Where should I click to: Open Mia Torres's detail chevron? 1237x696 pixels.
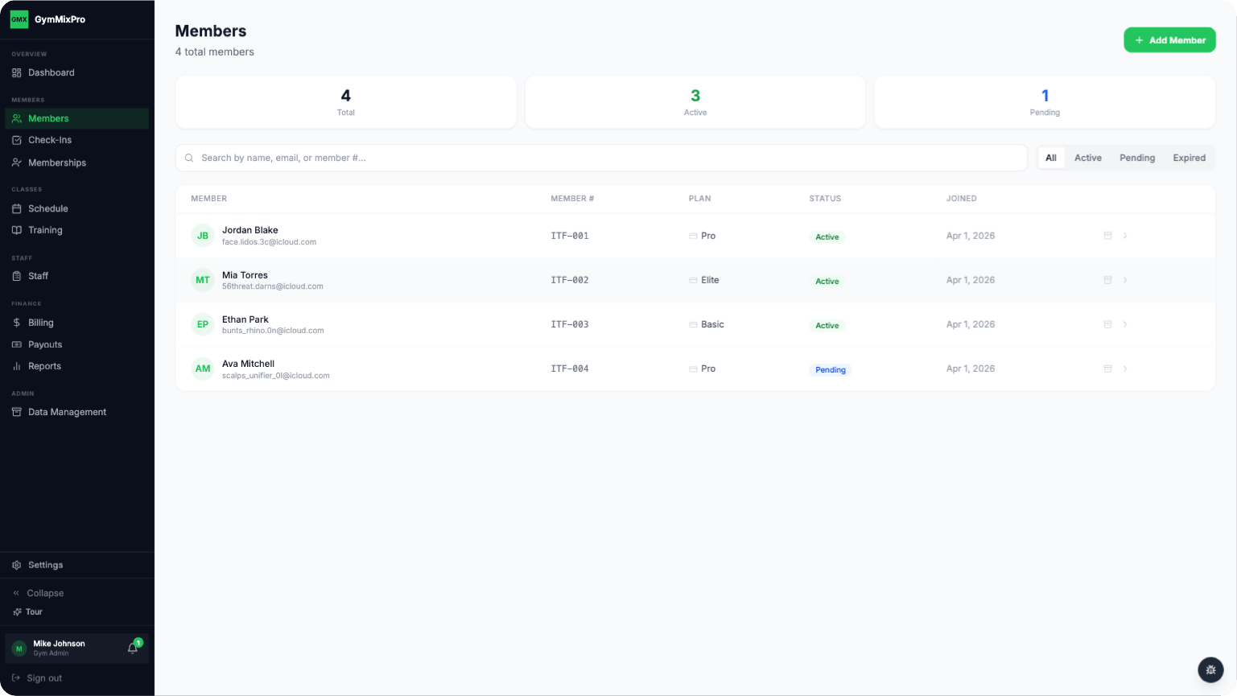pos(1125,280)
